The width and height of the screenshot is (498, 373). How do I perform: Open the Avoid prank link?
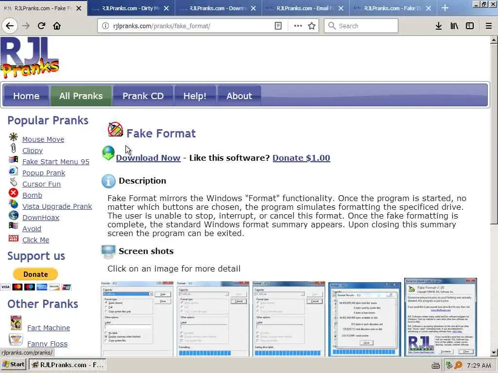tap(32, 229)
